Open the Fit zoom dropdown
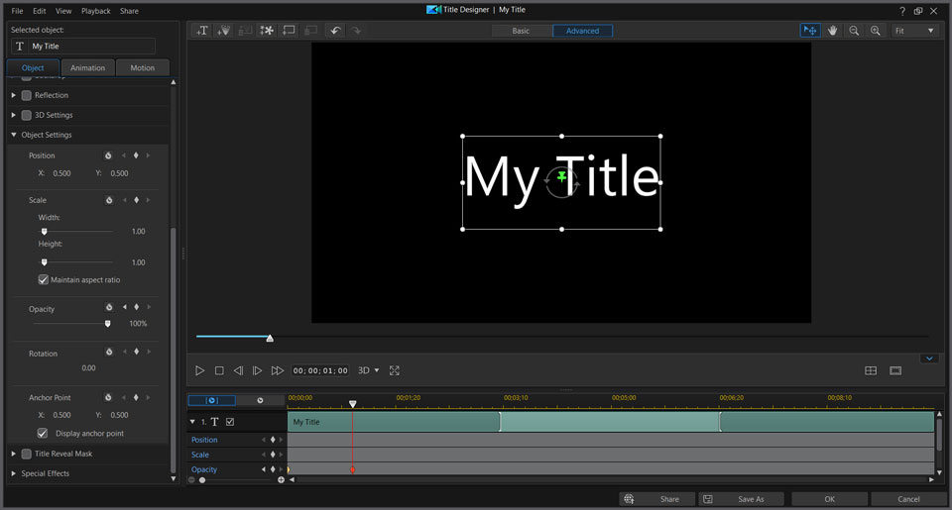952x510 pixels. (914, 31)
